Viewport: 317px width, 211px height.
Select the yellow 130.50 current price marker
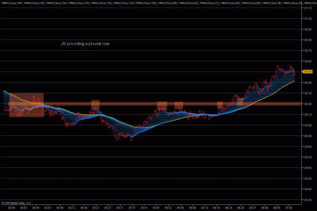click(307, 72)
